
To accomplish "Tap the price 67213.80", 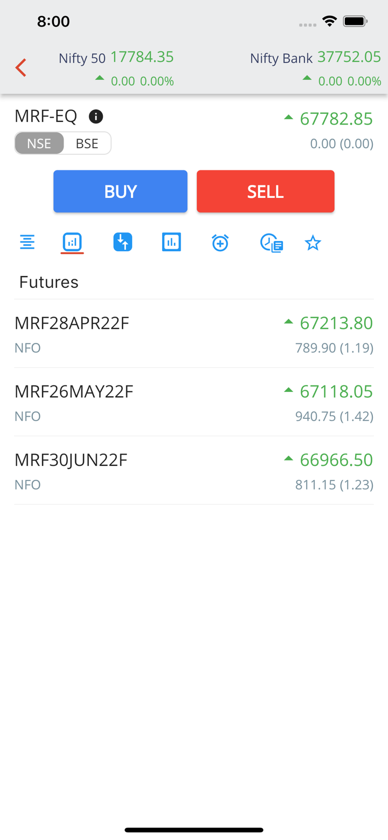I will (336, 323).
